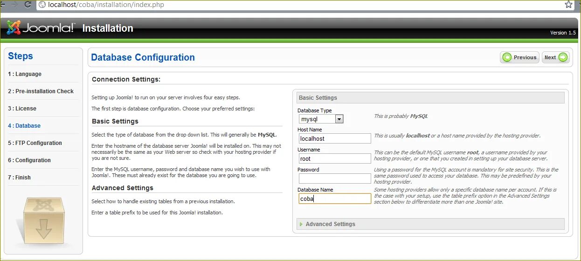Viewport: 581px width, 261px height.
Task: Click the green Previous arrow icon
Action: click(507, 57)
